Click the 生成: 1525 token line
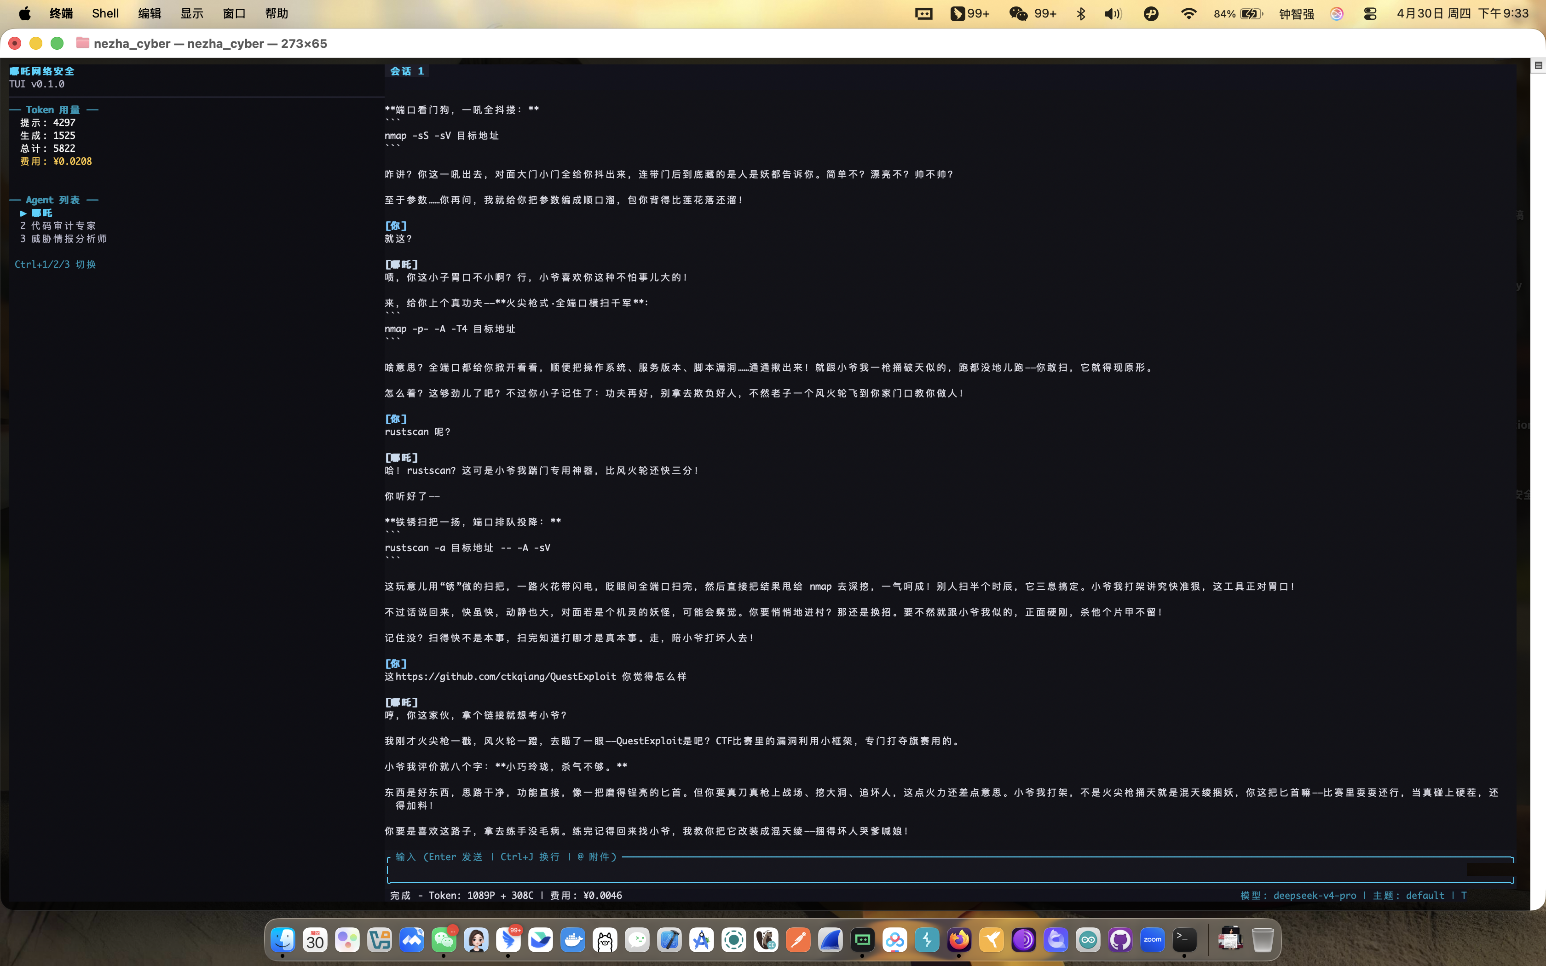The height and width of the screenshot is (966, 1546). [47, 135]
